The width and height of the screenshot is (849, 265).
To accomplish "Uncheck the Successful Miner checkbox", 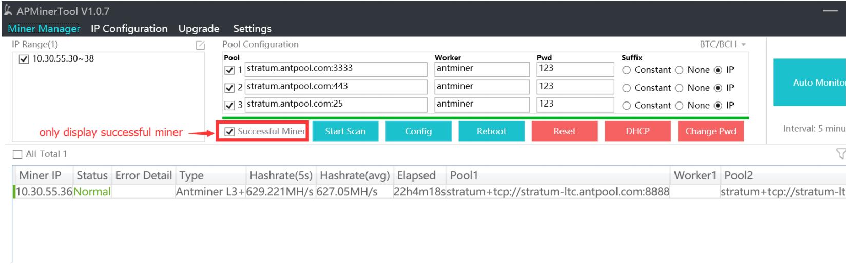I will coord(230,132).
